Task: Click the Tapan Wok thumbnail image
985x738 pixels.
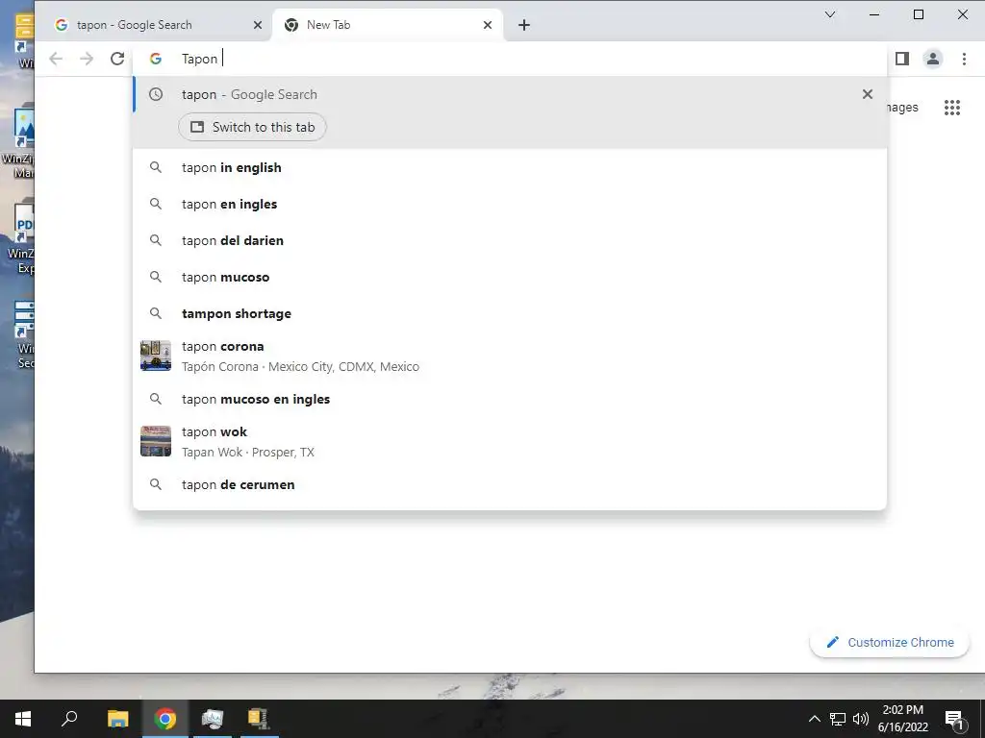Action: click(156, 441)
